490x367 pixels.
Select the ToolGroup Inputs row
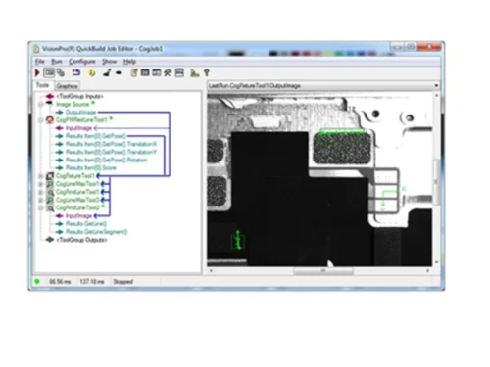tap(79, 96)
